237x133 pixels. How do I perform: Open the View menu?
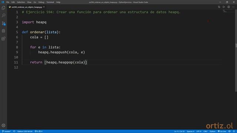click(x=29, y=2)
